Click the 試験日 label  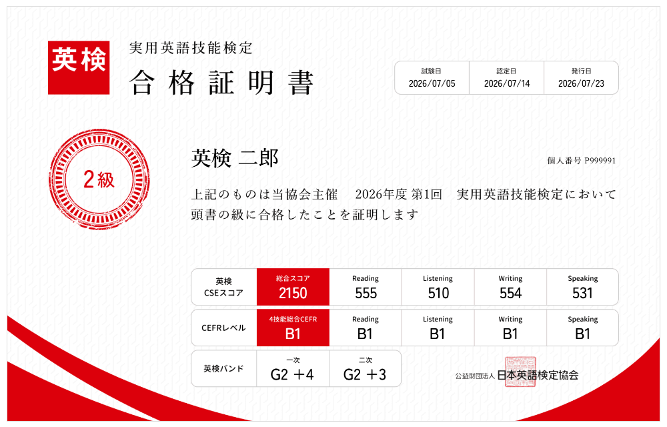click(x=432, y=71)
